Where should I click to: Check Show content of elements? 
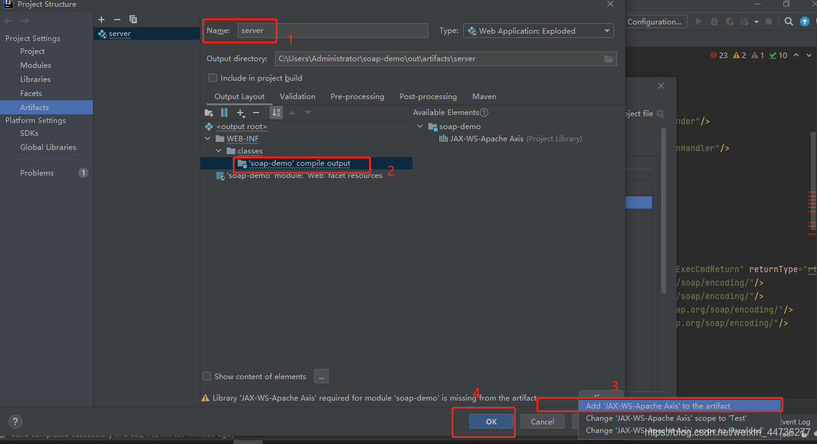[207, 376]
